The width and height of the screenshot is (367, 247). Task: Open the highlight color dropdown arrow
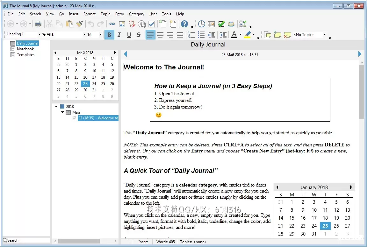(254, 35)
